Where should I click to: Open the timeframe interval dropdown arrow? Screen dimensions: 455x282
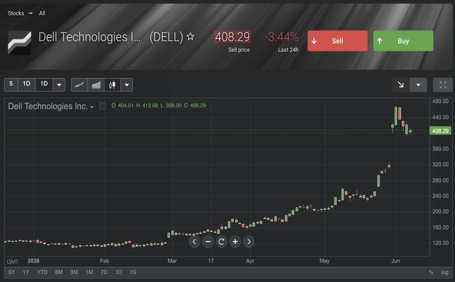(x=59, y=85)
